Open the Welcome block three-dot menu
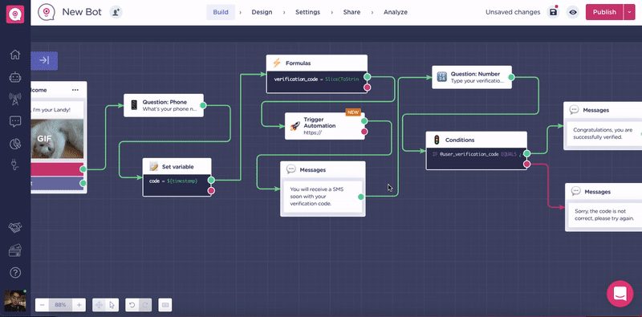Image resolution: width=642 pixels, height=317 pixels. (75, 90)
